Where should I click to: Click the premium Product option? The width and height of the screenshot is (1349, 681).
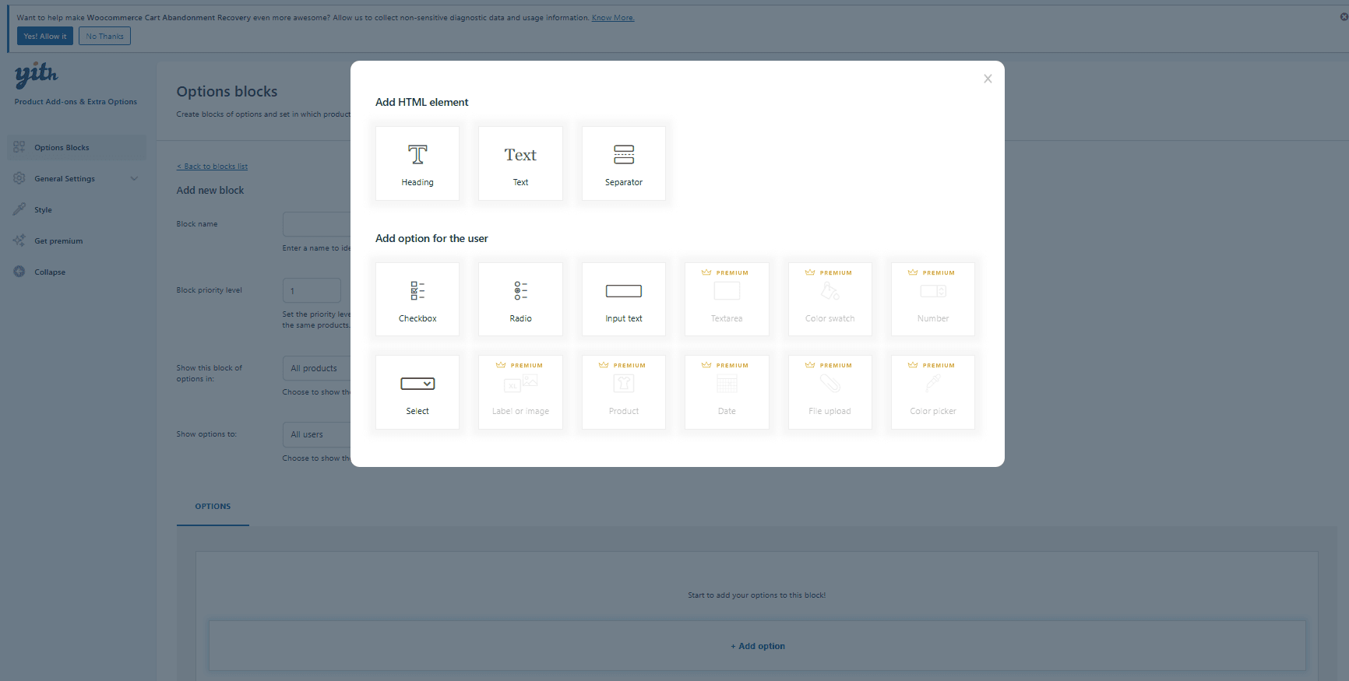click(x=624, y=392)
